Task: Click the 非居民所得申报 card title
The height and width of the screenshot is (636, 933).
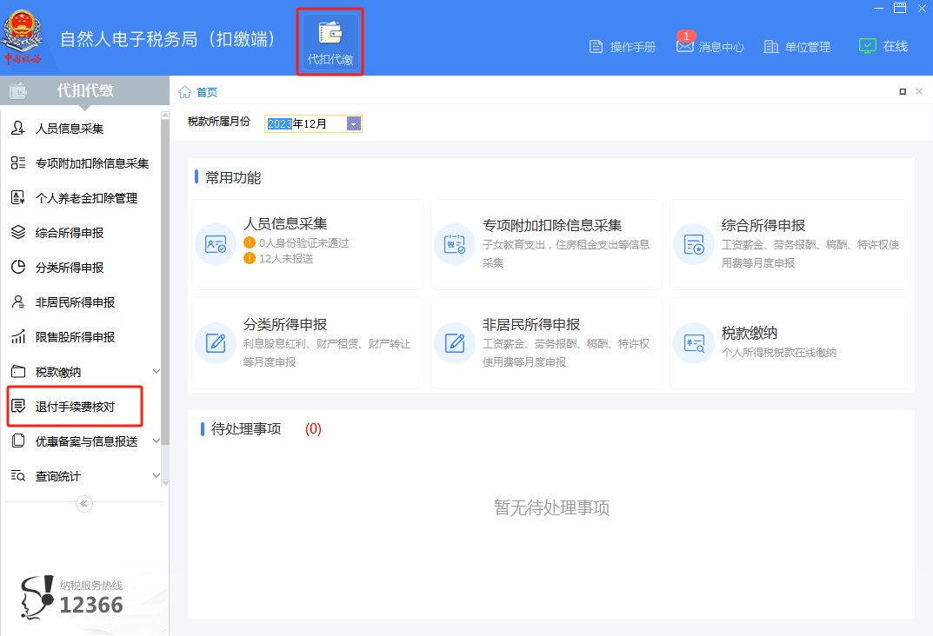Action: (531, 325)
